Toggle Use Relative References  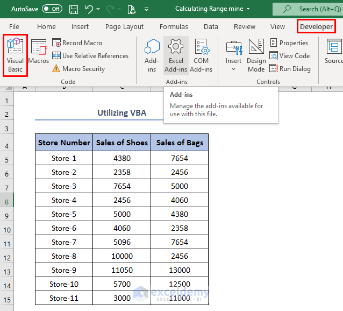click(x=90, y=56)
